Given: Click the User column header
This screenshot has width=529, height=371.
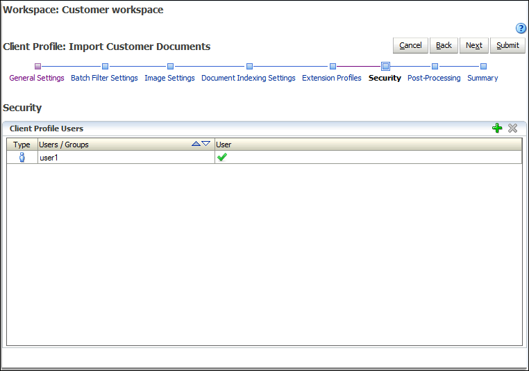Looking at the screenshot, I should (x=369, y=145).
